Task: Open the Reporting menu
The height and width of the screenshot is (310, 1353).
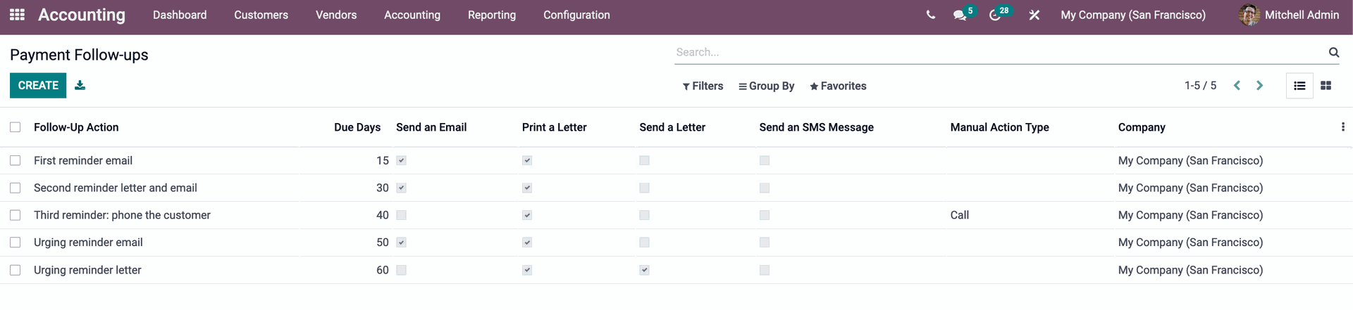Action: 492,15
